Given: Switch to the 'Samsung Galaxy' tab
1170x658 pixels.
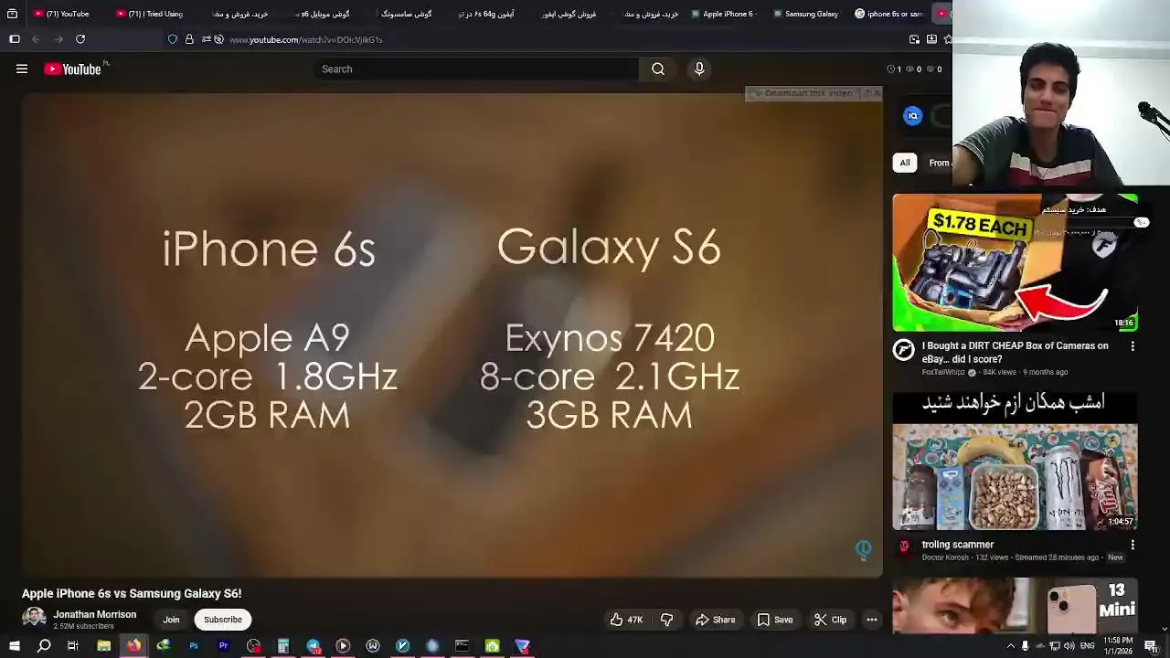Looking at the screenshot, I should (x=806, y=14).
